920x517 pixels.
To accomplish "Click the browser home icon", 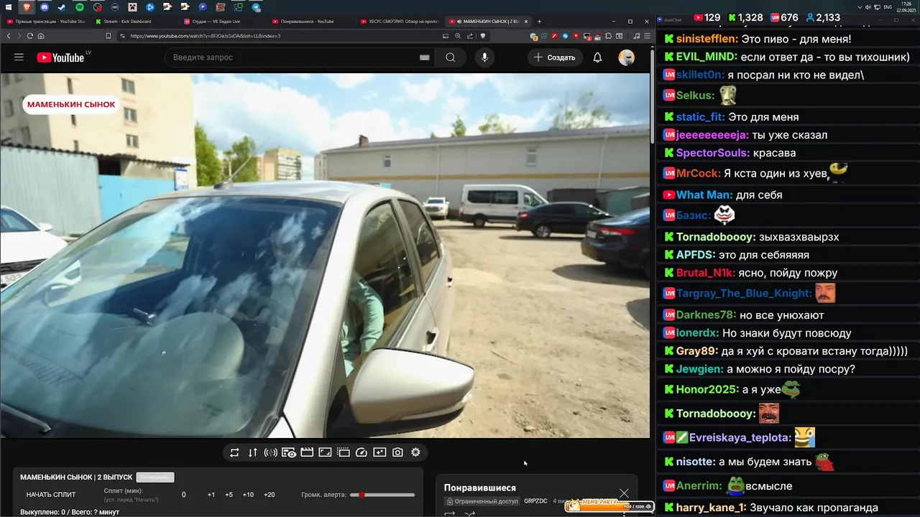I will click(41, 36).
